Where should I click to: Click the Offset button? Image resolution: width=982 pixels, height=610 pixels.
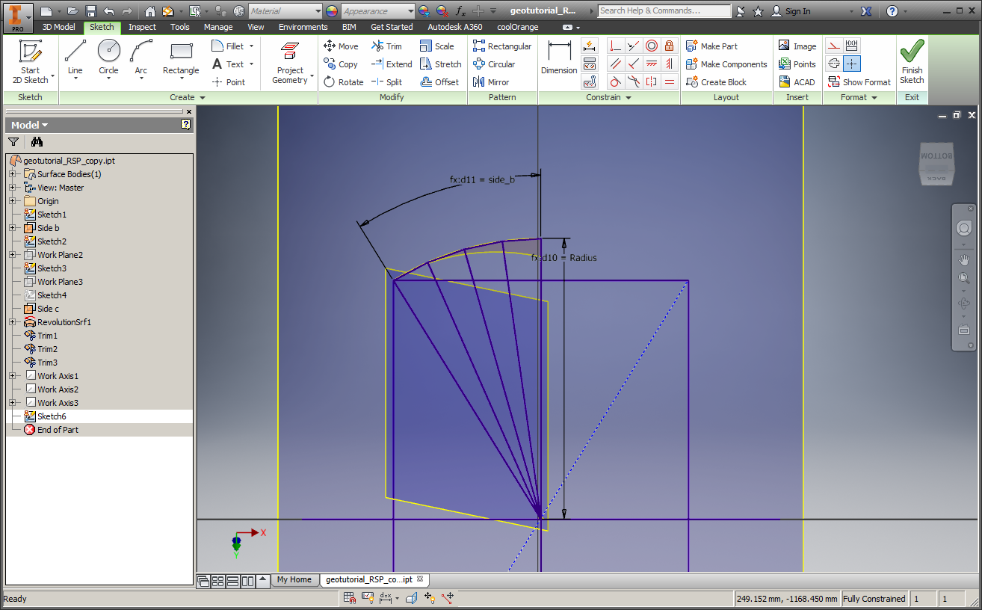pyautogui.click(x=439, y=81)
